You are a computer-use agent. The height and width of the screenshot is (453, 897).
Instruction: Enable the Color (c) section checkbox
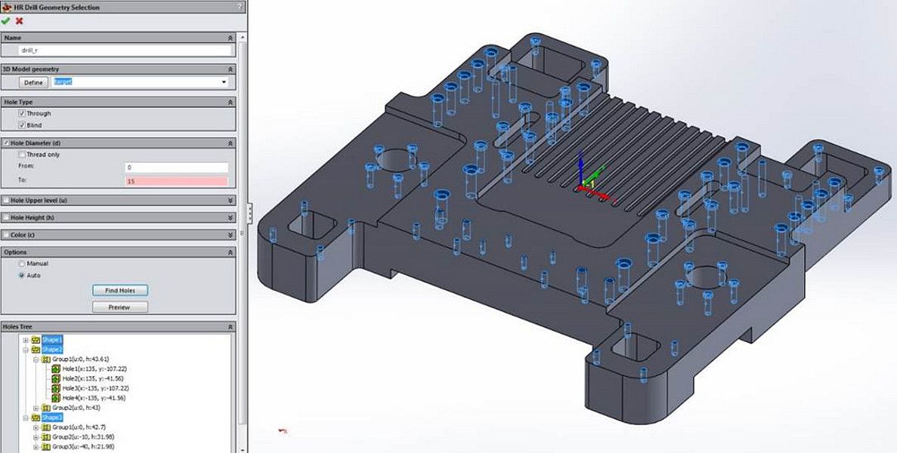coord(6,235)
